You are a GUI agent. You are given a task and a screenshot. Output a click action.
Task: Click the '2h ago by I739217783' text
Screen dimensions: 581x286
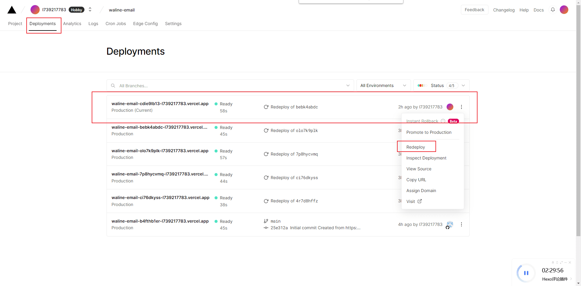[x=420, y=107]
